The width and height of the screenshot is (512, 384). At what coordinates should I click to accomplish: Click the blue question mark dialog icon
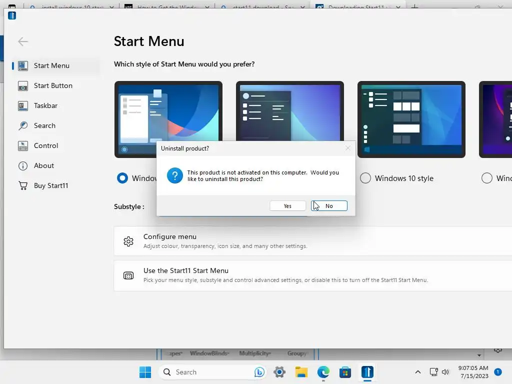coord(175,175)
